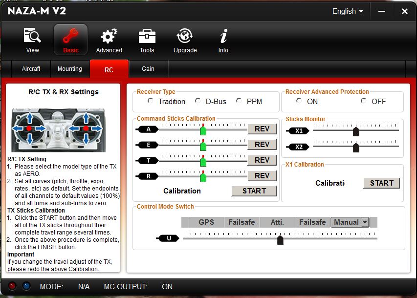417x298 pixels.
Task: Click the R/C TX & RX Settings heading
Action: coord(63,92)
